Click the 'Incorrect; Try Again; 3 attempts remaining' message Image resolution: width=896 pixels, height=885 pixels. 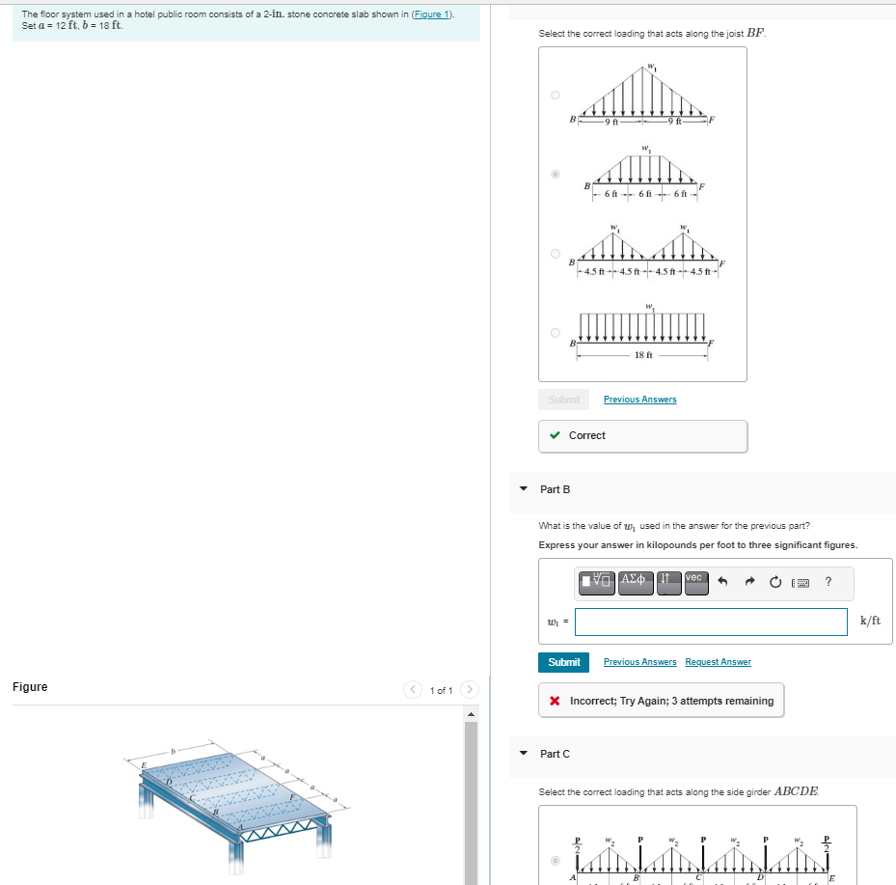(661, 701)
